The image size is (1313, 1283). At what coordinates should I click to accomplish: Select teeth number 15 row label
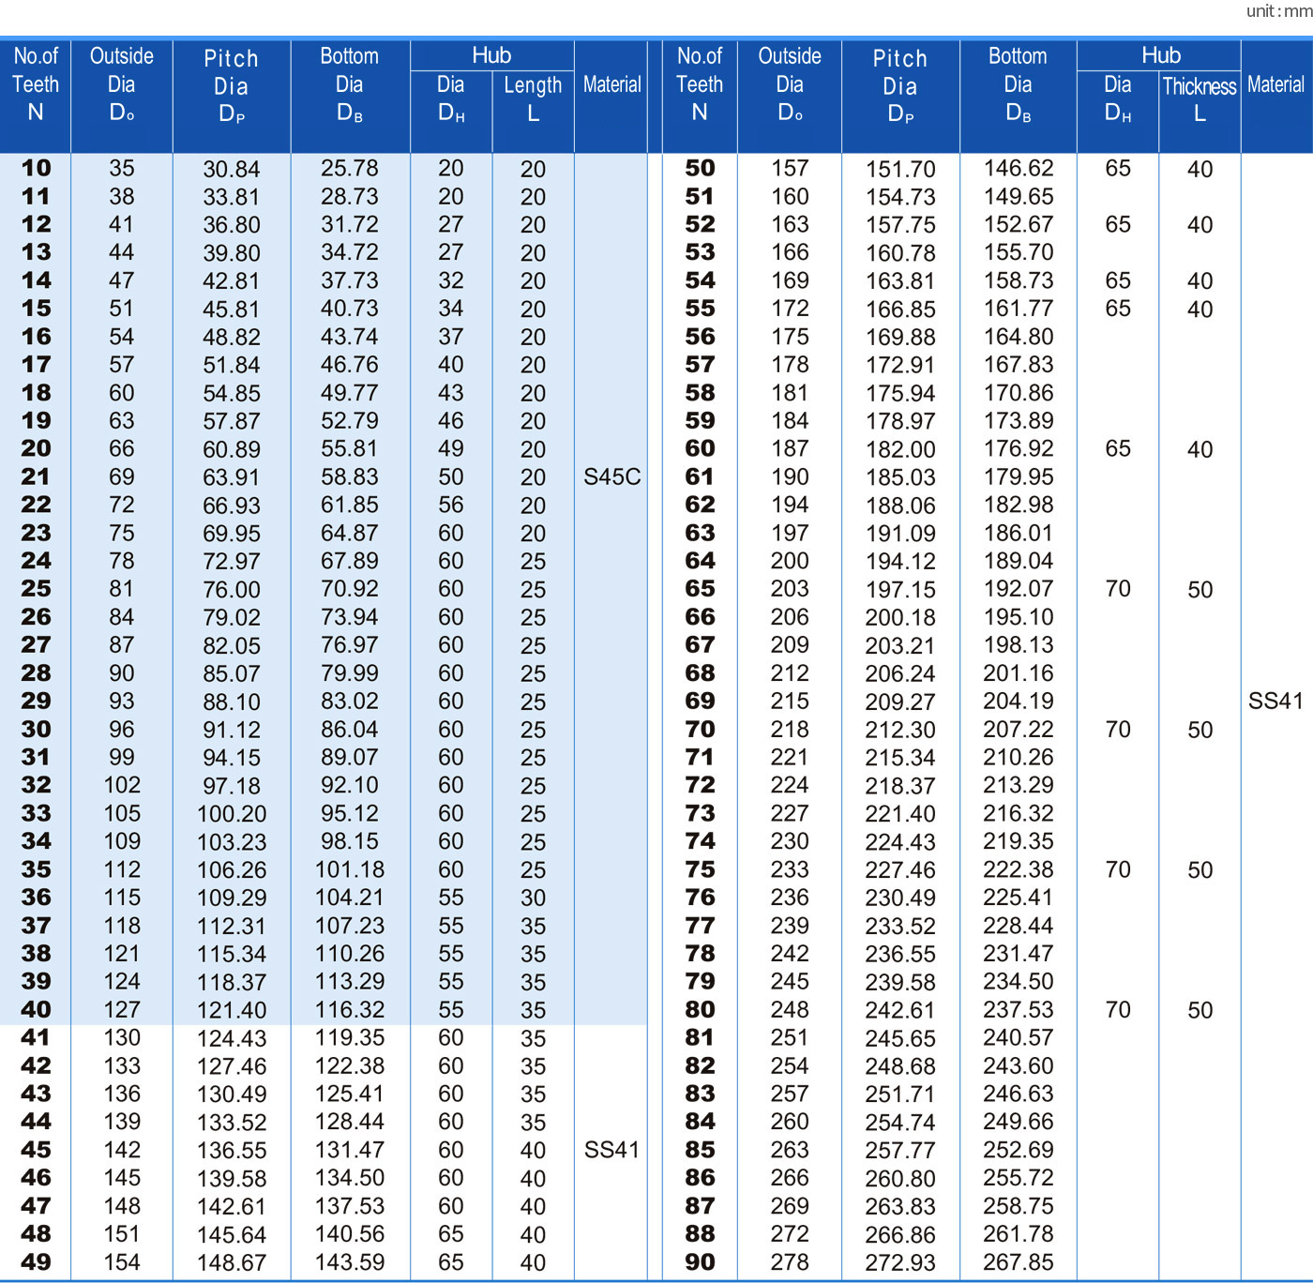(x=36, y=309)
